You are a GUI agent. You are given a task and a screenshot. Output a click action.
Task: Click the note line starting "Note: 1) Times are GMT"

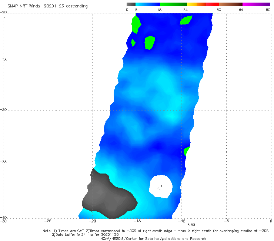[x=156, y=231]
